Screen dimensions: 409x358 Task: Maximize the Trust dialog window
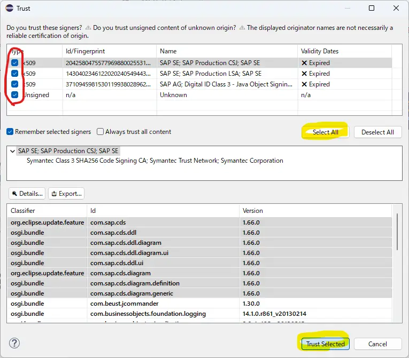coord(372,8)
